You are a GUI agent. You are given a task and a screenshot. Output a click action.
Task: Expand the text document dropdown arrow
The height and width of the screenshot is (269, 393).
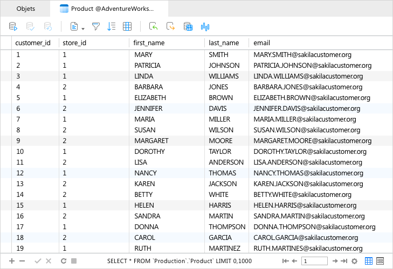pos(83,29)
